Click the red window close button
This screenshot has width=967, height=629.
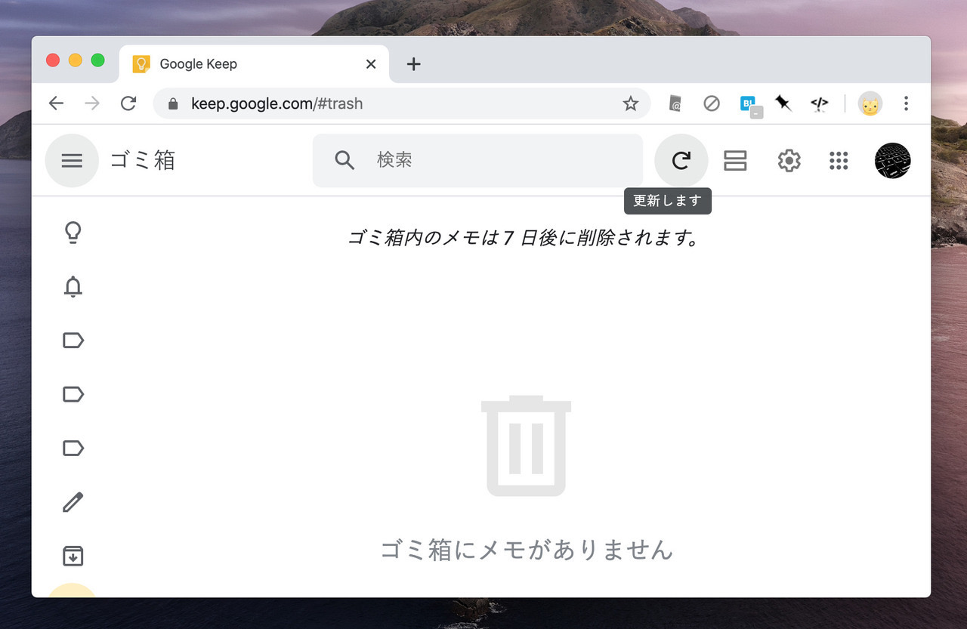pos(53,60)
